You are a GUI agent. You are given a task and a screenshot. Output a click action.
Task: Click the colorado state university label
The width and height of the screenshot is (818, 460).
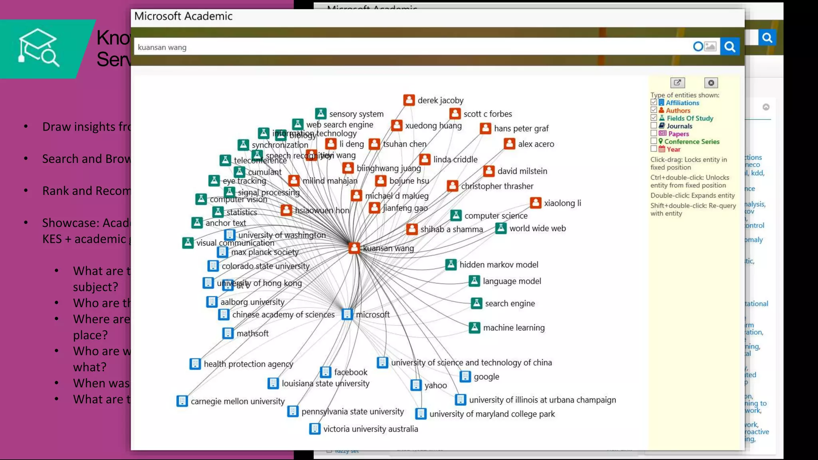coord(266,266)
